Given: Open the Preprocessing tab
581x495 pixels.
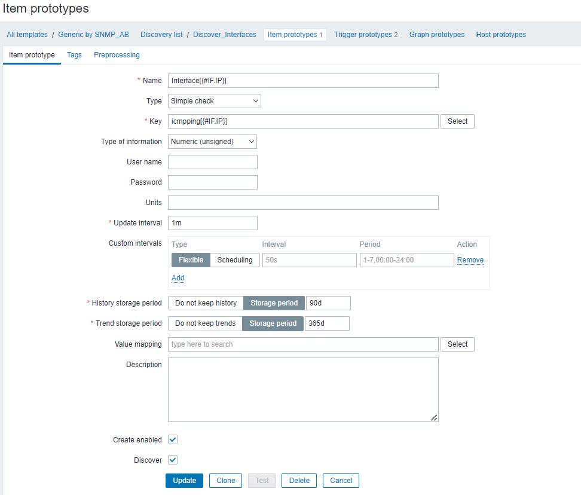Looking at the screenshot, I should 117,55.
